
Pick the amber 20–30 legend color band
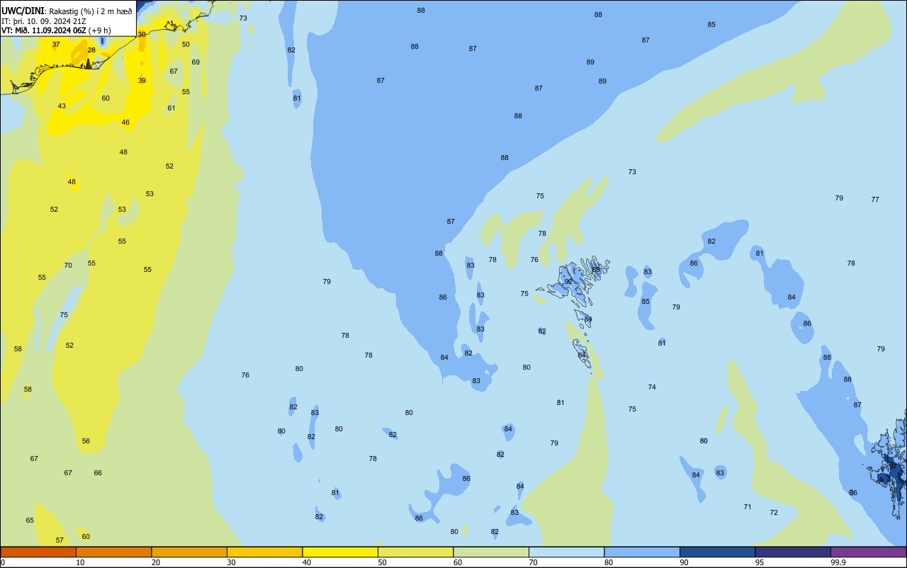(x=189, y=552)
